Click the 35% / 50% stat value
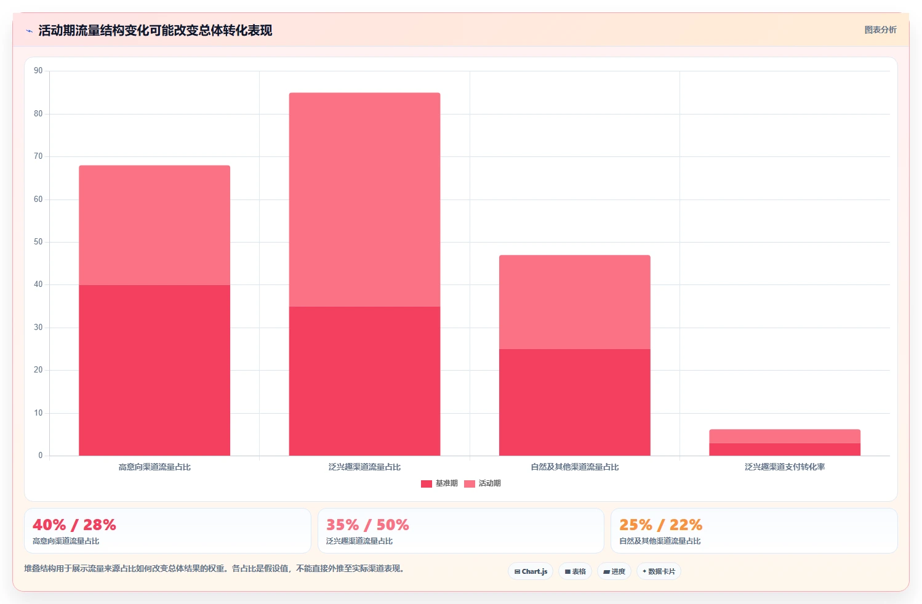 pyautogui.click(x=367, y=525)
